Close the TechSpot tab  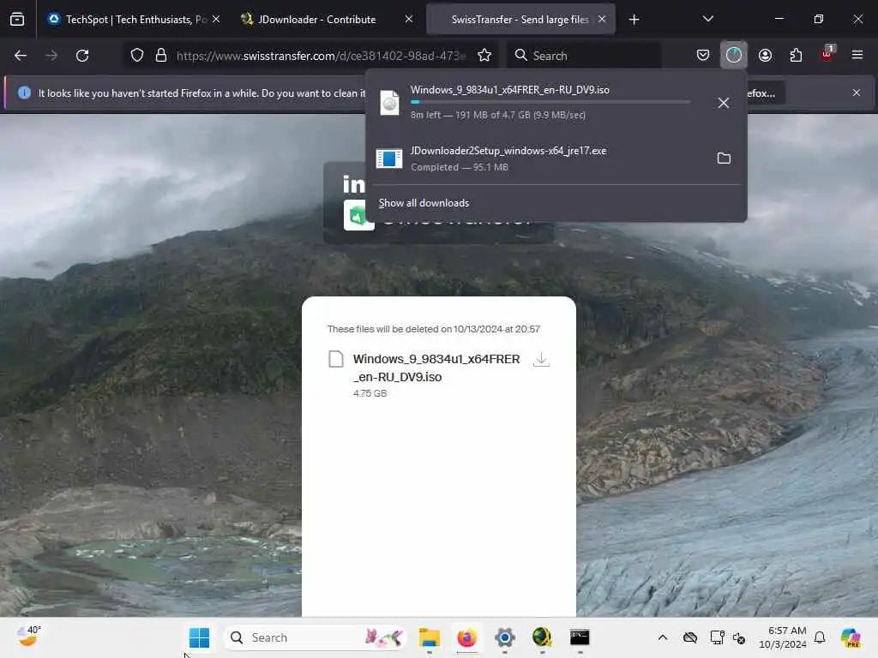(x=216, y=19)
